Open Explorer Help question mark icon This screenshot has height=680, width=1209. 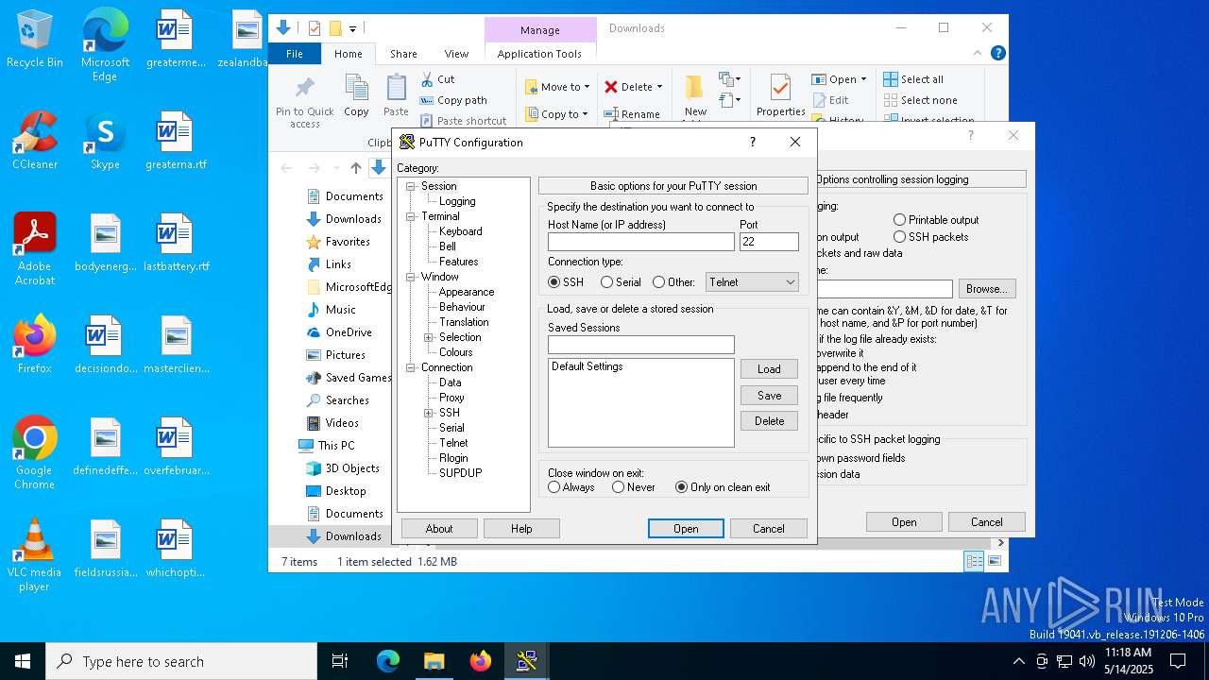click(x=997, y=54)
